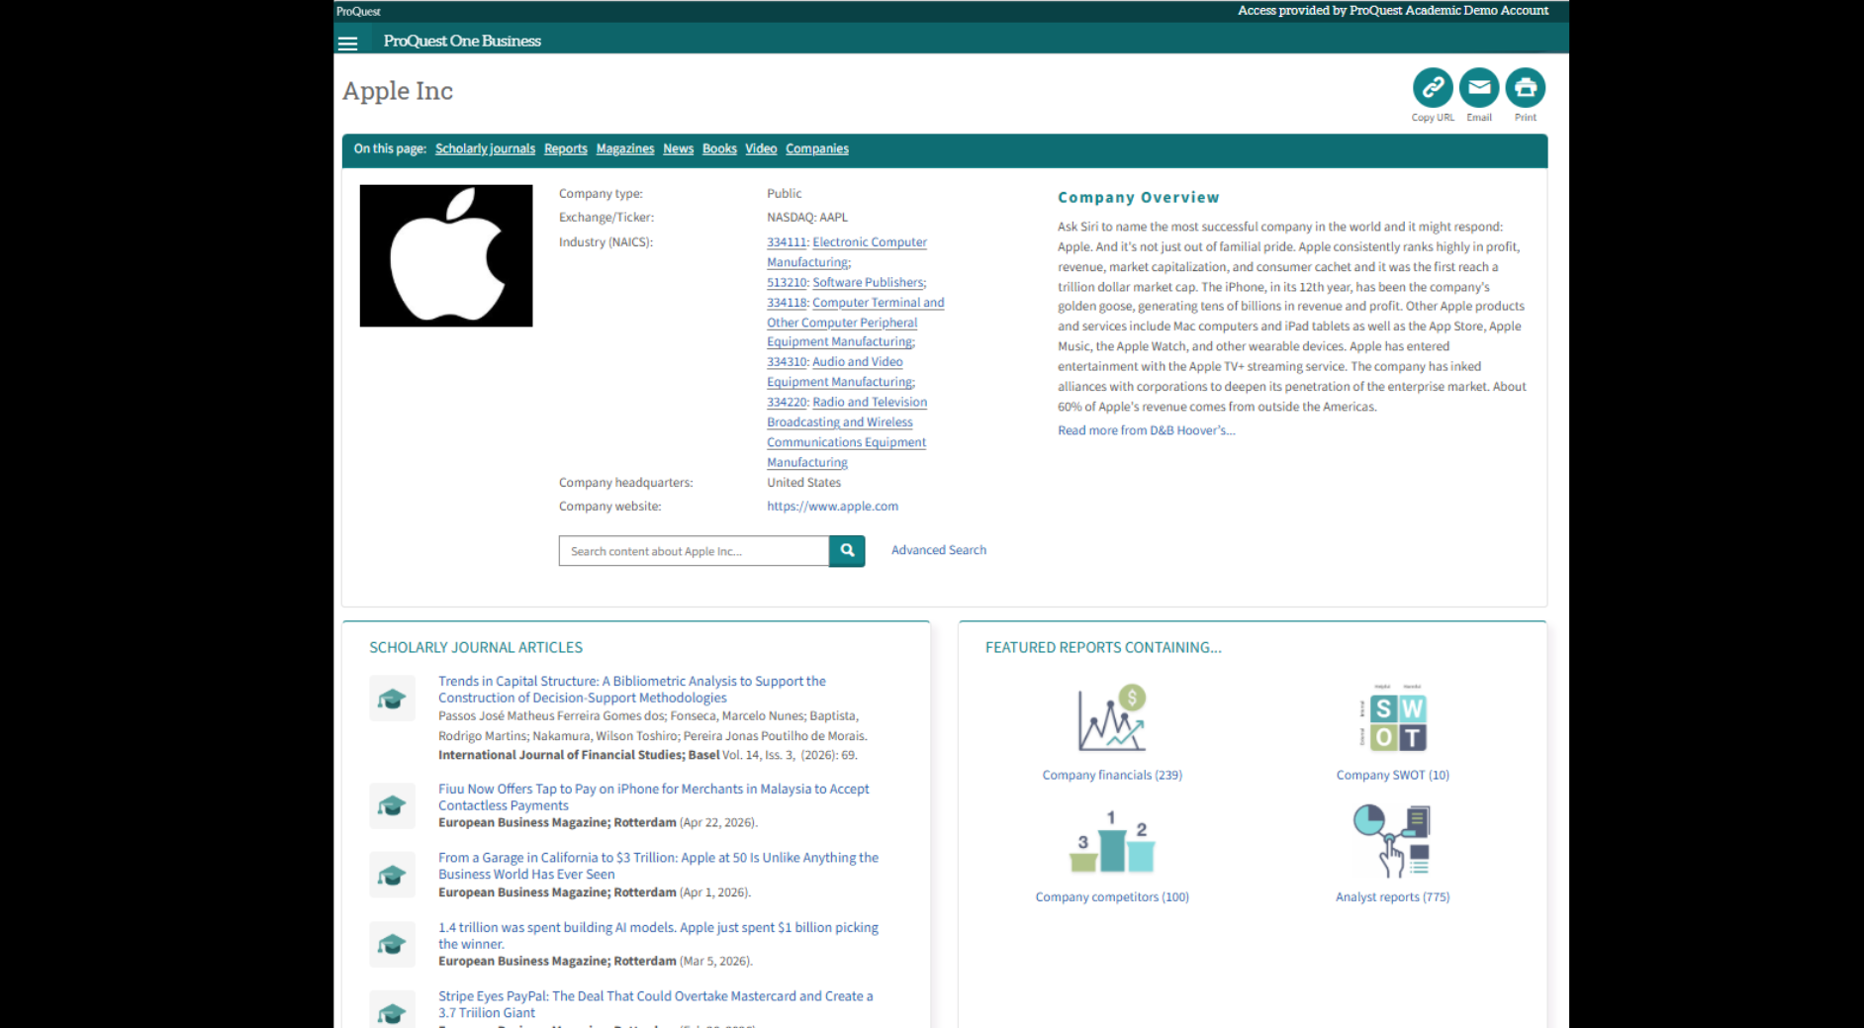Click scholarly icon beside Stripe Eyes PayPal article
Screen dimensions: 1864x1028
(392, 1011)
